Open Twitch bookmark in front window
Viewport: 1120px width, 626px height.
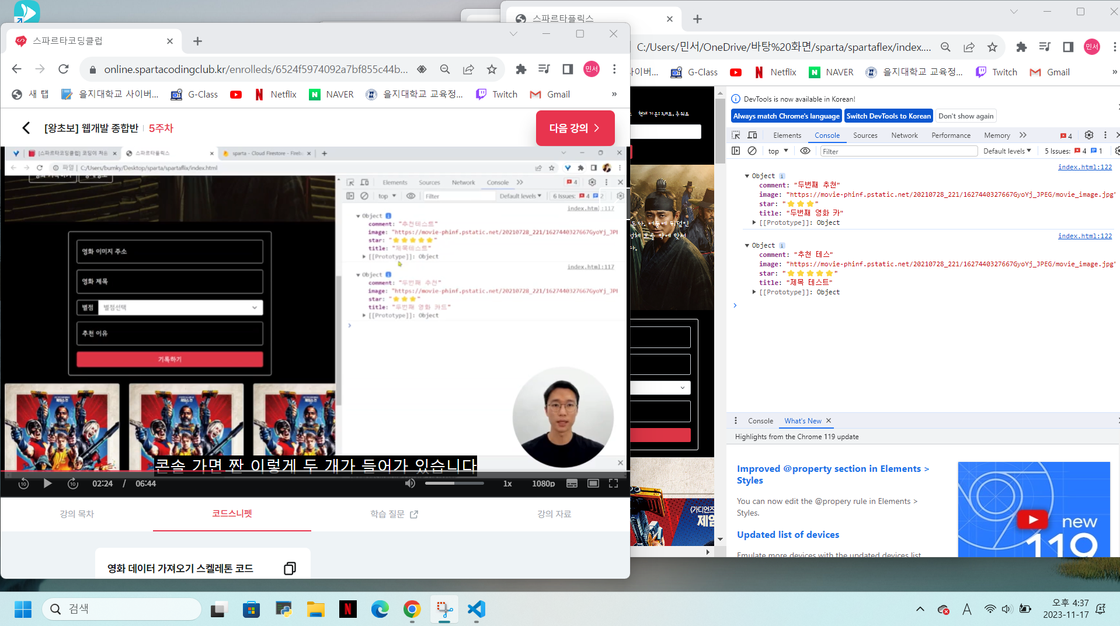497,95
